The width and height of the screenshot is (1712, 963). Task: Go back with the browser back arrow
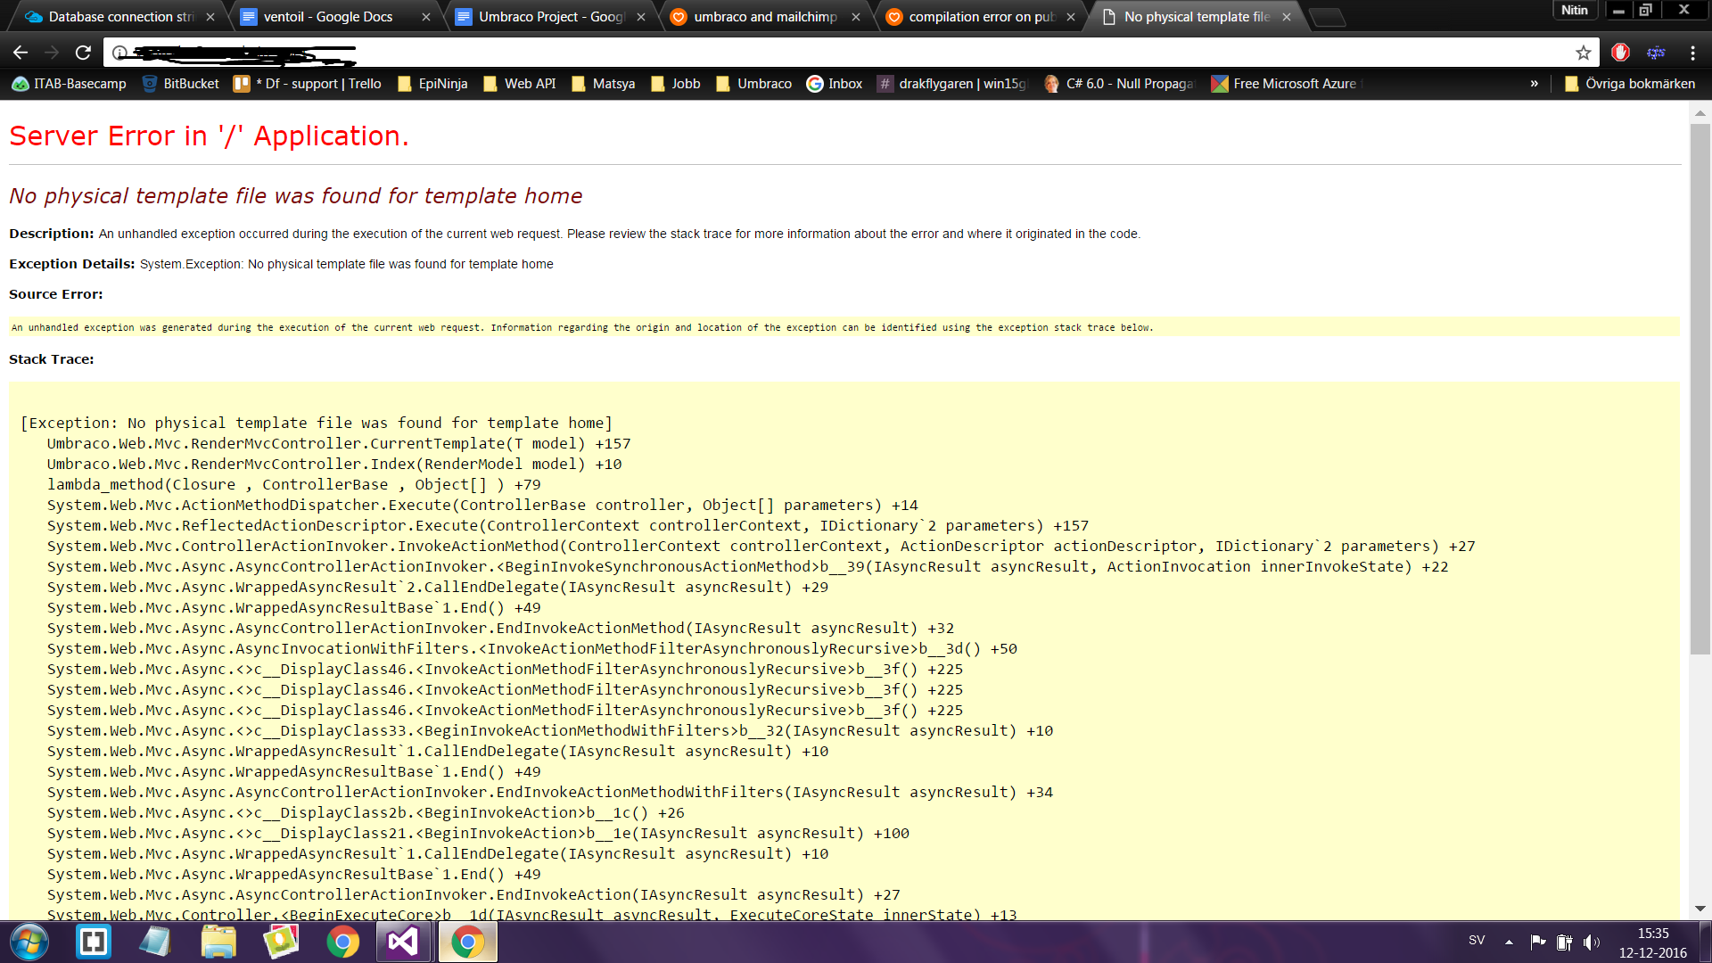[x=21, y=53]
